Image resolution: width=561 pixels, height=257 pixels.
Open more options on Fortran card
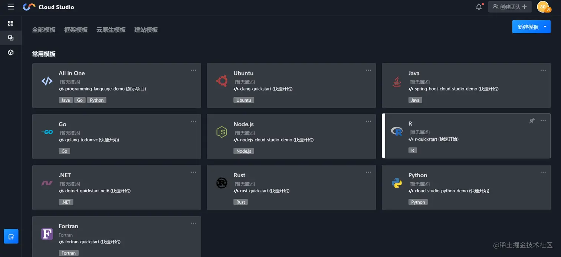pos(193,223)
